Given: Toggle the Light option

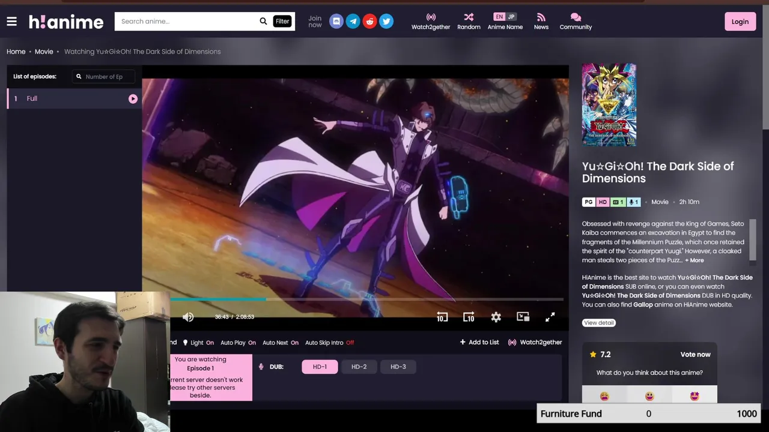Looking at the screenshot, I should tap(198, 343).
